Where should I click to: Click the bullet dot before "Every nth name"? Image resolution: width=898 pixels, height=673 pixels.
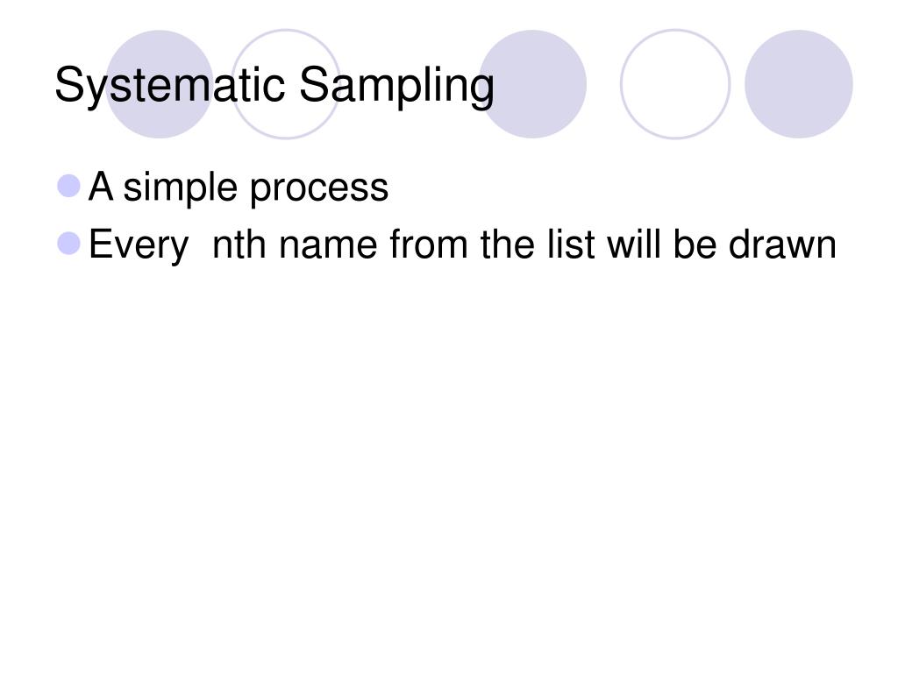tap(68, 244)
